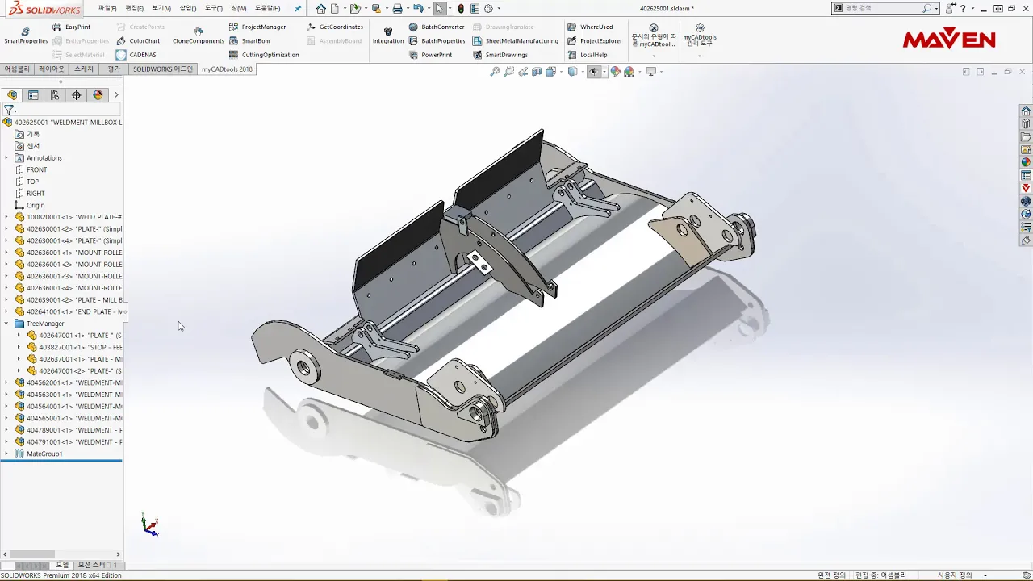The height and width of the screenshot is (581, 1033).
Task: Switch to the ConfigurationManager tab
Action: coord(55,95)
